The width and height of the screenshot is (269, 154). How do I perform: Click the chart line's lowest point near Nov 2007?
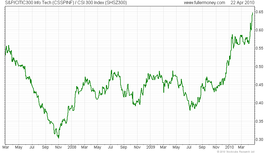coord(58,138)
